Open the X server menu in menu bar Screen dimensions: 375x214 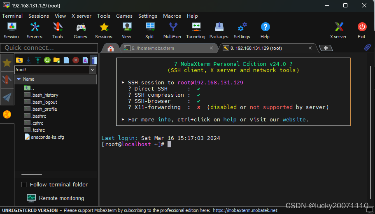click(x=82, y=16)
